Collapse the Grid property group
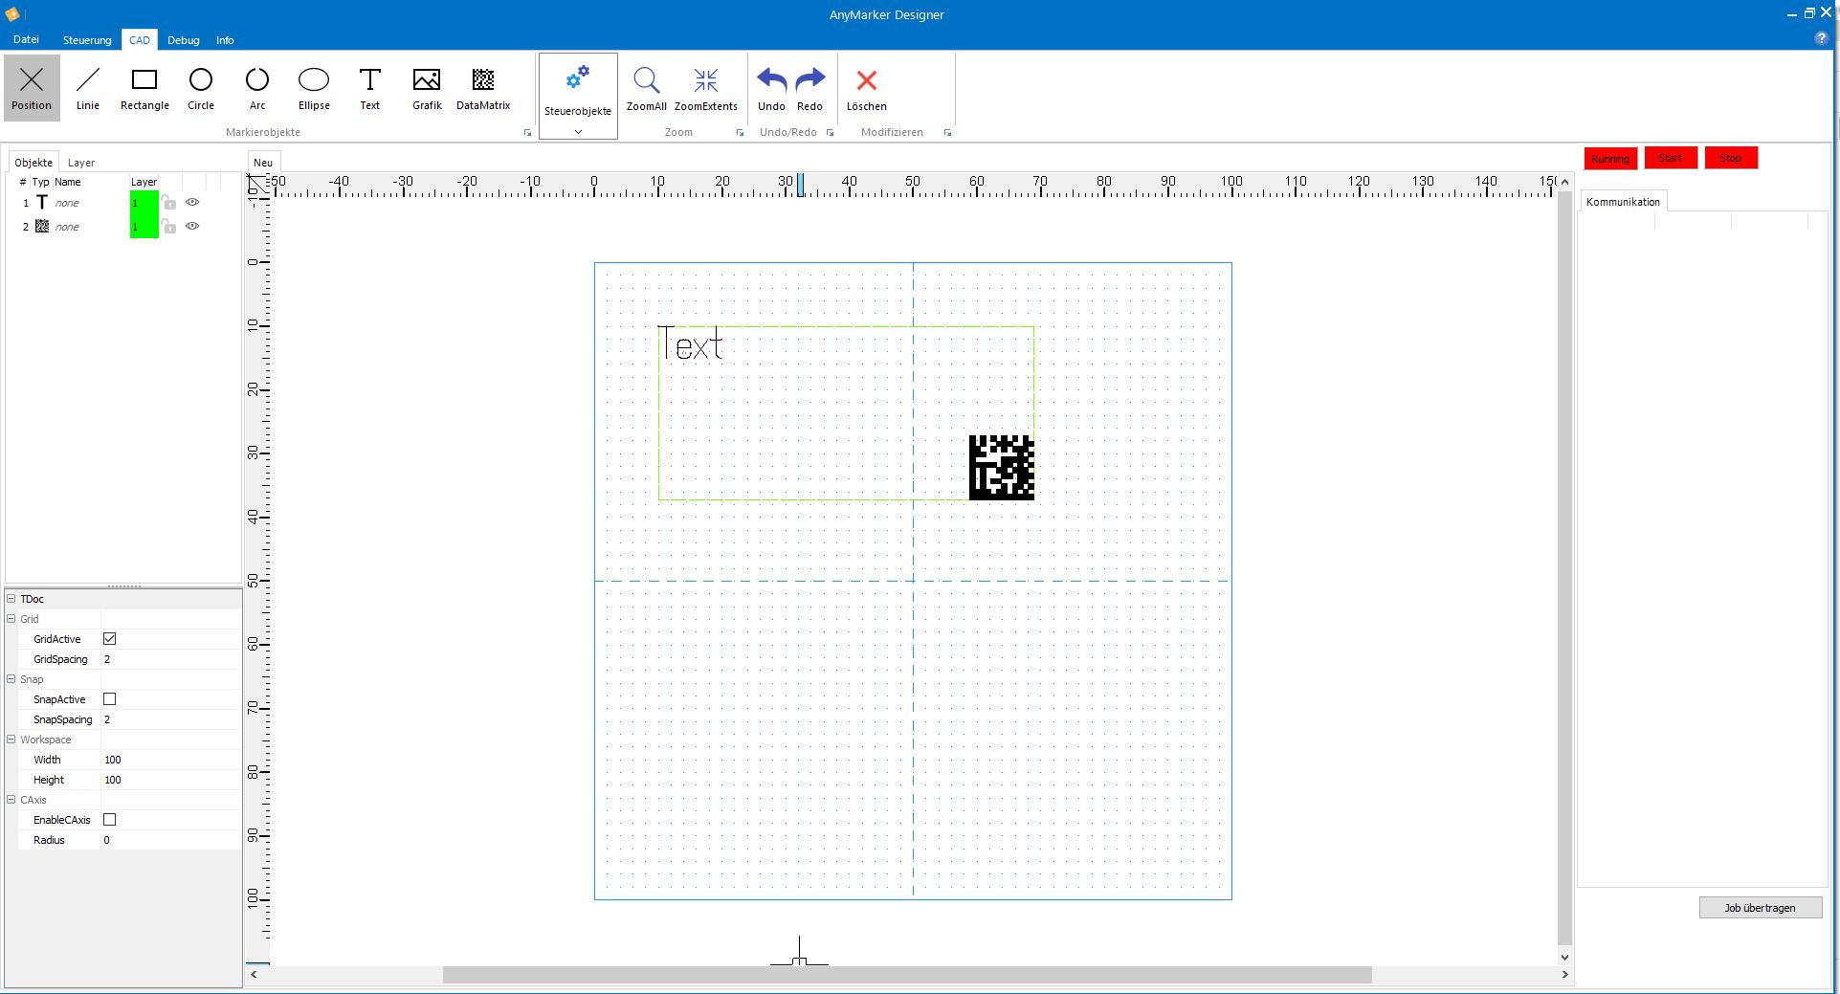This screenshot has width=1840, height=994. pos(11,619)
